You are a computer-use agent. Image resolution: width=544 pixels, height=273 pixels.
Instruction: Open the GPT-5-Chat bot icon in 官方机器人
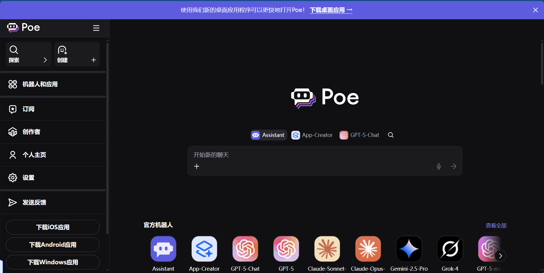[245, 249]
